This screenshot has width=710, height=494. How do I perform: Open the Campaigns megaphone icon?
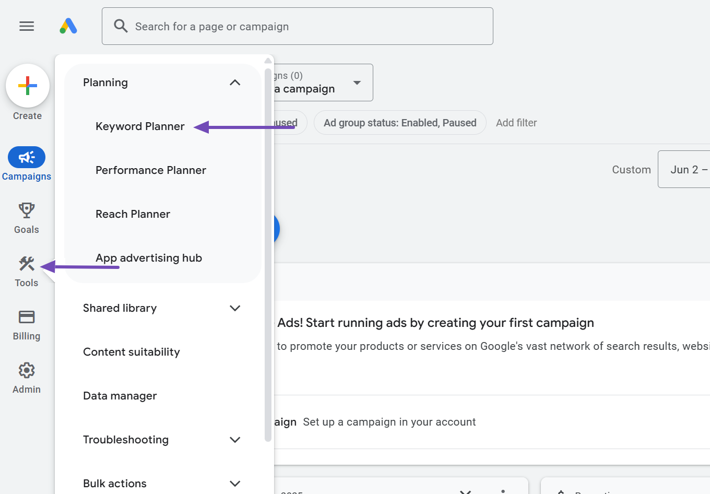pos(27,157)
